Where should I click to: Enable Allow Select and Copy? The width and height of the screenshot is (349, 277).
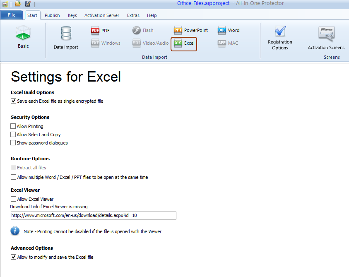[13, 135]
